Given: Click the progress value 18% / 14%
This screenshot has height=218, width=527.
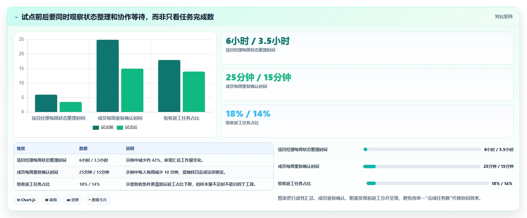Looking at the screenshot, I should pyautogui.click(x=502, y=184).
